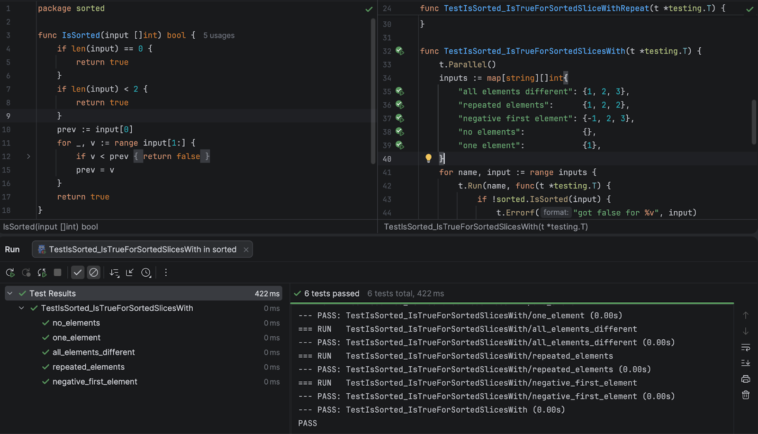Open the more options kebab menu

point(166,272)
